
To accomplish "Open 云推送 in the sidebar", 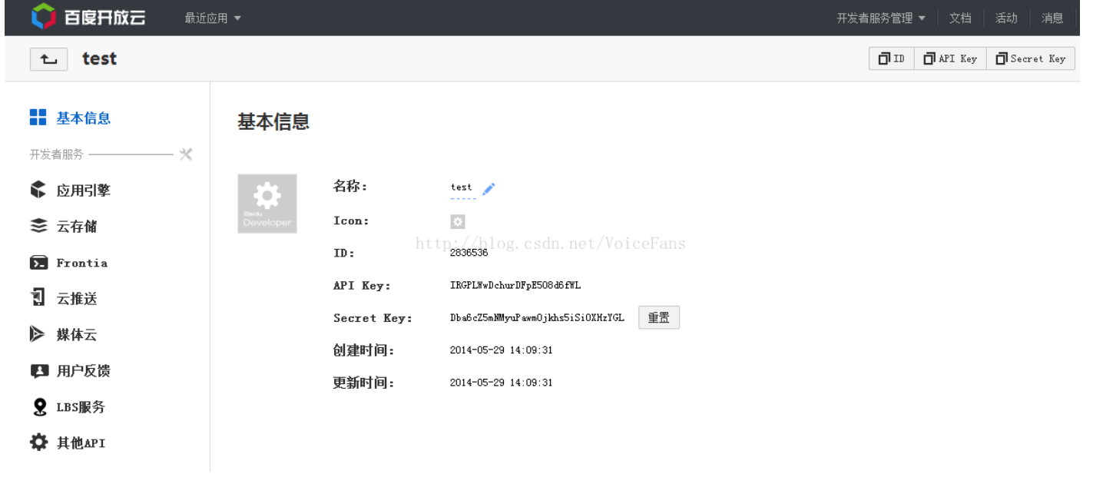I will (x=77, y=299).
